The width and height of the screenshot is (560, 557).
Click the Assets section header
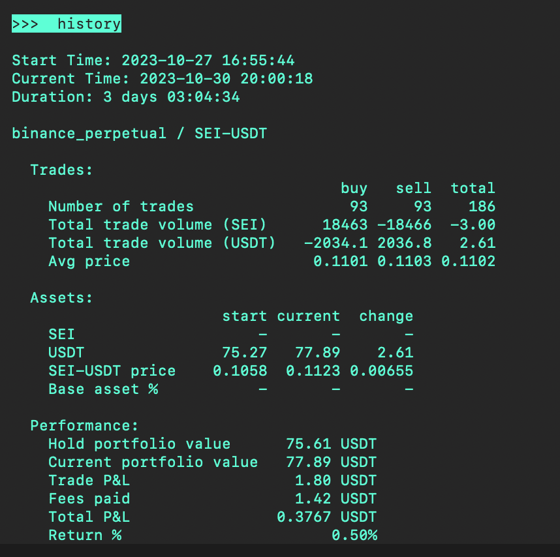(62, 298)
